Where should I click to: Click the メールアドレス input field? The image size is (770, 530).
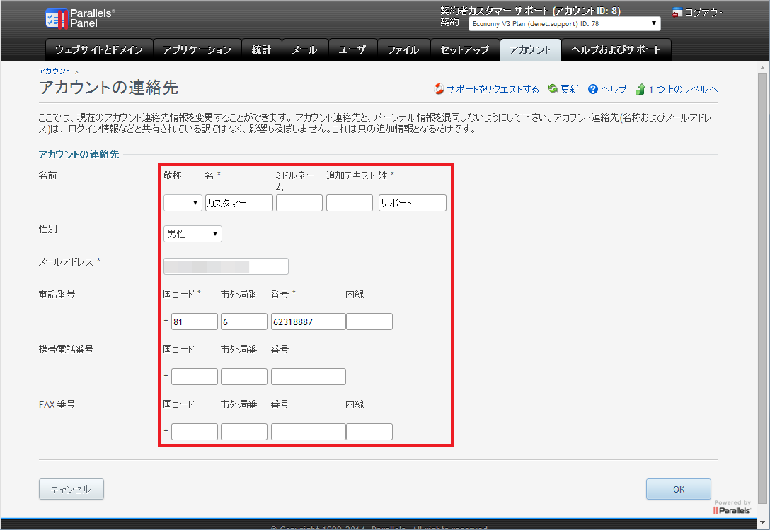tap(226, 266)
